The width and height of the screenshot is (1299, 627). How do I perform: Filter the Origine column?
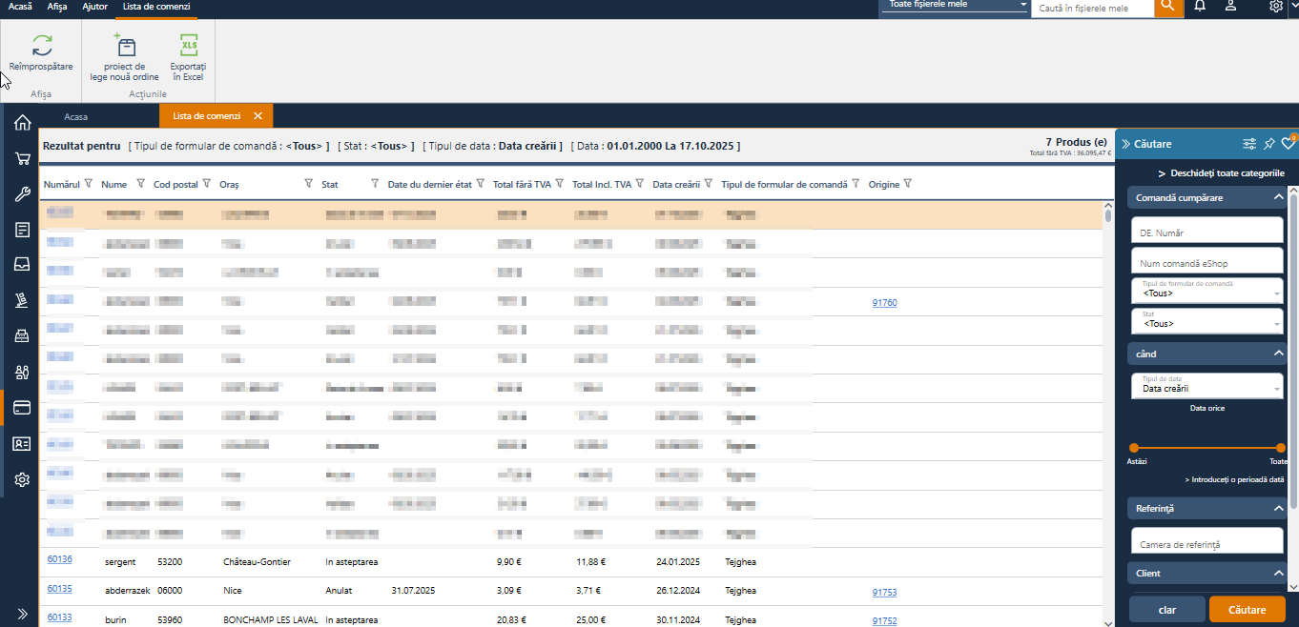click(908, 184)
